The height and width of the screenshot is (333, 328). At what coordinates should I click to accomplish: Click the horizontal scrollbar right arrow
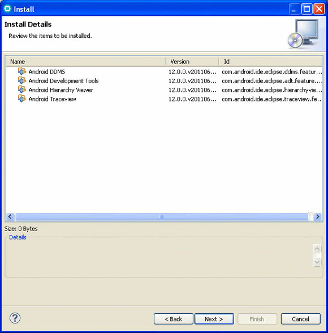coord(317,216)
